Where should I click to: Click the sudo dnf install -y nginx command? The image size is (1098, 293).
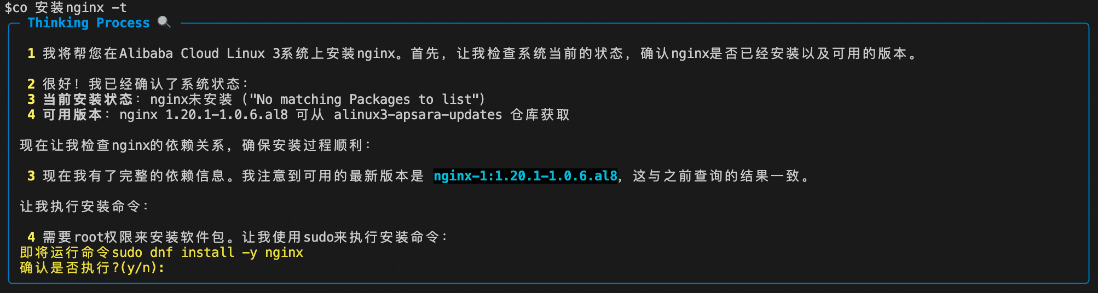click(207, 253)
